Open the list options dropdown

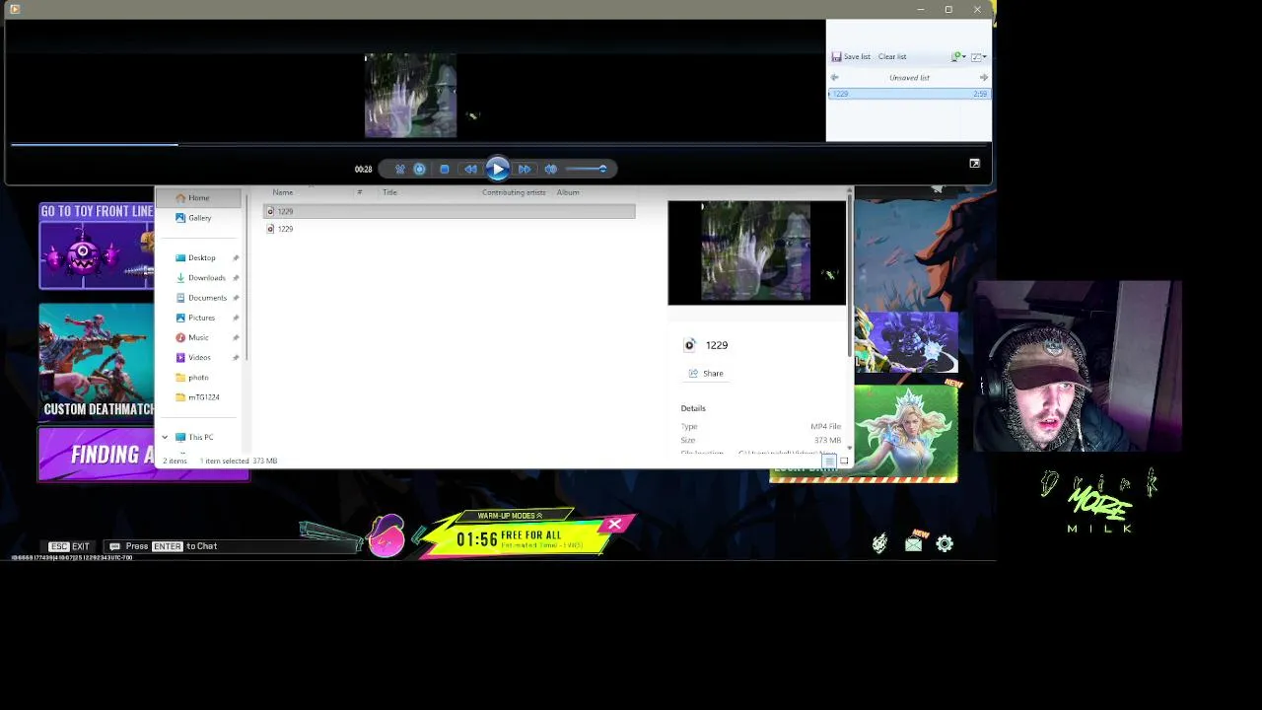[x=979, y=56]
